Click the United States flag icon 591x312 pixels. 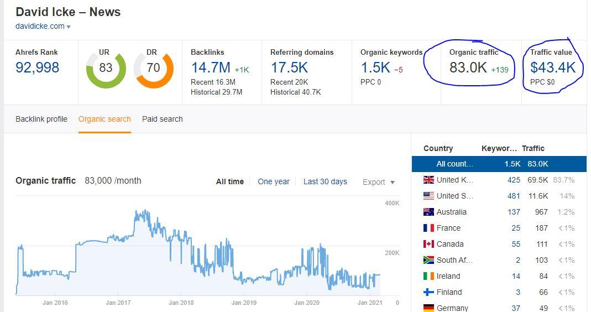pos(428,196)
